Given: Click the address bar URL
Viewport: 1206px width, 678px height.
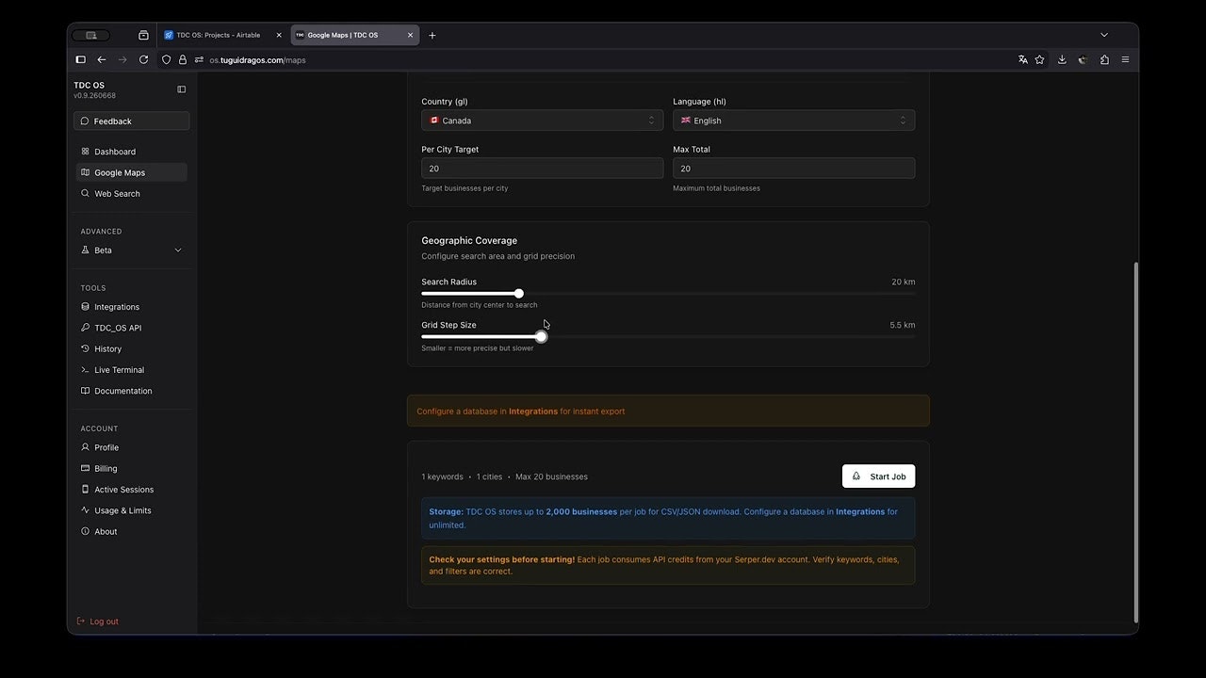Looking at the screenshot, I should [257, 60].
